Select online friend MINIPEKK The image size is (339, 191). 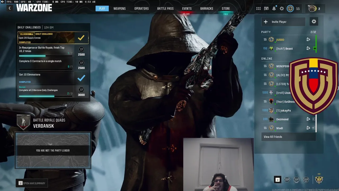(283, 66)
